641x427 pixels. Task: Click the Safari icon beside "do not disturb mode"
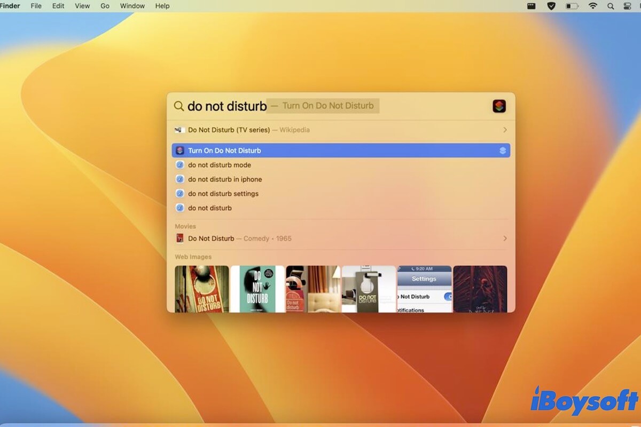180,165
